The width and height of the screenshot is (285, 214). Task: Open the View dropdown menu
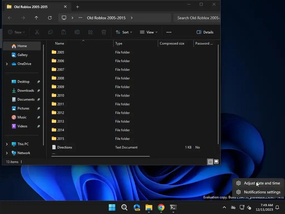(x=149, y=32)
